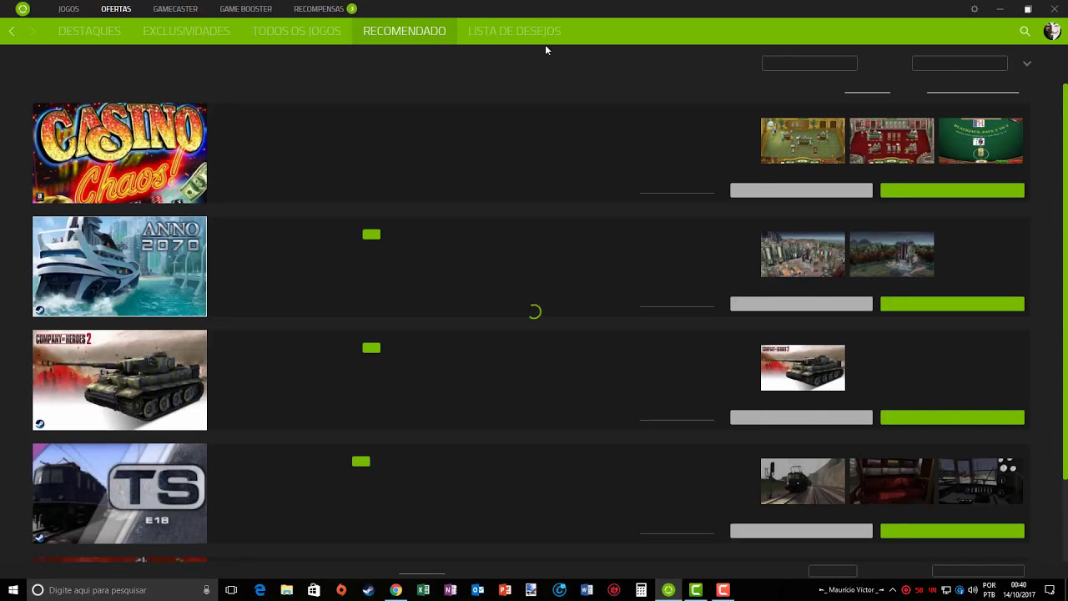Click the vertical scrollbar of the game list

[1065, 281]
